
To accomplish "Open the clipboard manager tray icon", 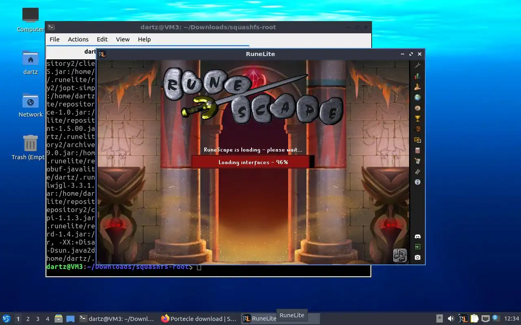I will point(474,318).
